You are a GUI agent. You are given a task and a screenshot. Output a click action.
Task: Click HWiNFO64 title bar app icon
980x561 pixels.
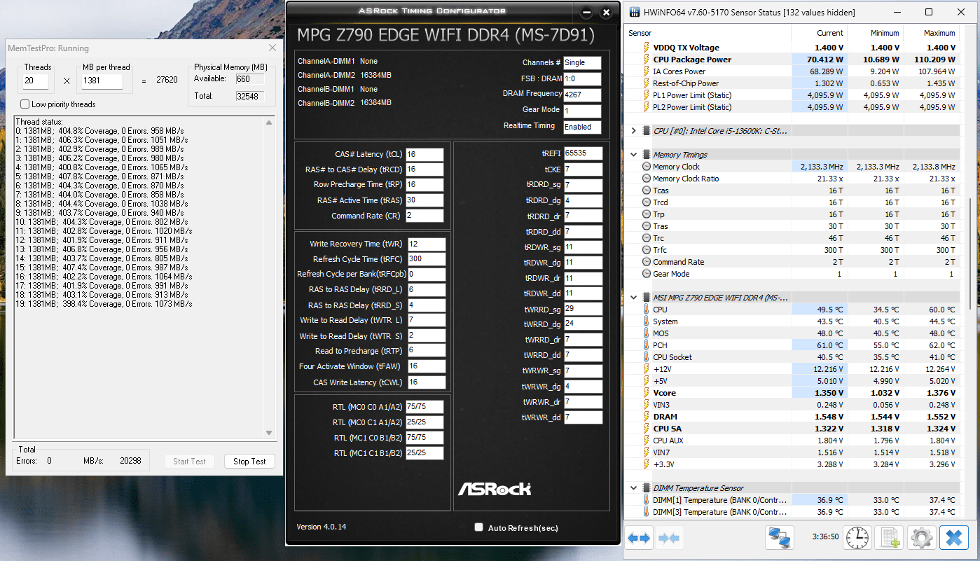[x=635, y=12]
